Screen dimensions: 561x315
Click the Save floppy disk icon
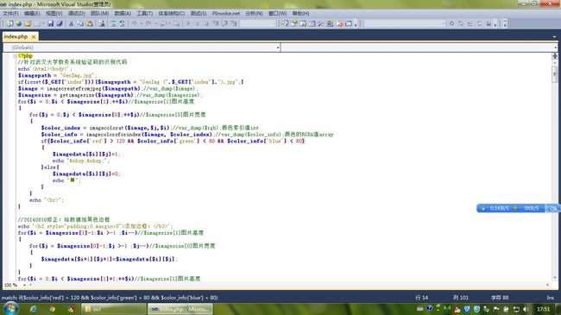[50, 23]
